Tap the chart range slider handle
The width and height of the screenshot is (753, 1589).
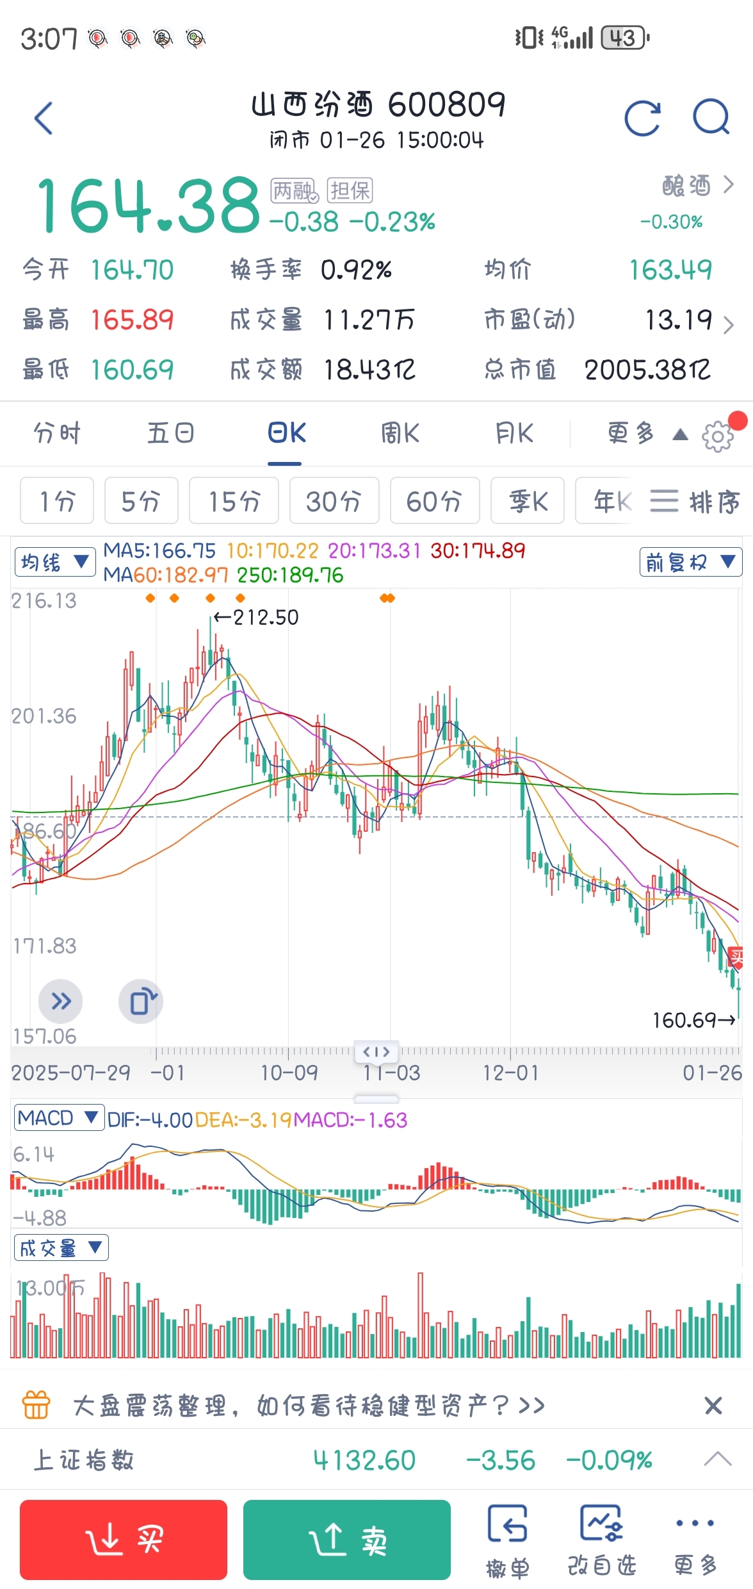point(376,1051)
